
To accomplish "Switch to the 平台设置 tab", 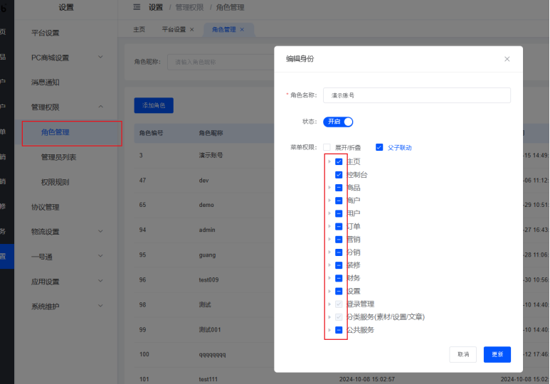I will [174, 29].
